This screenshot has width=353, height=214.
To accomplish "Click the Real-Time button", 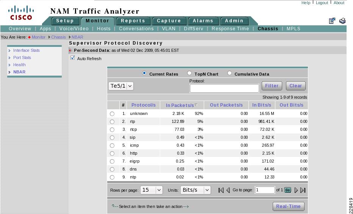I will point(288,206).
